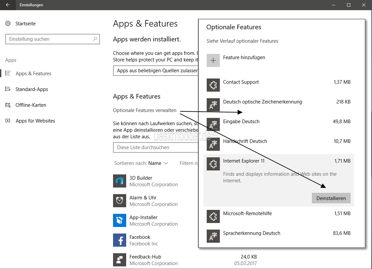Maximize the Einstellungen window
The image size is (372, 269).
[349, 5]
